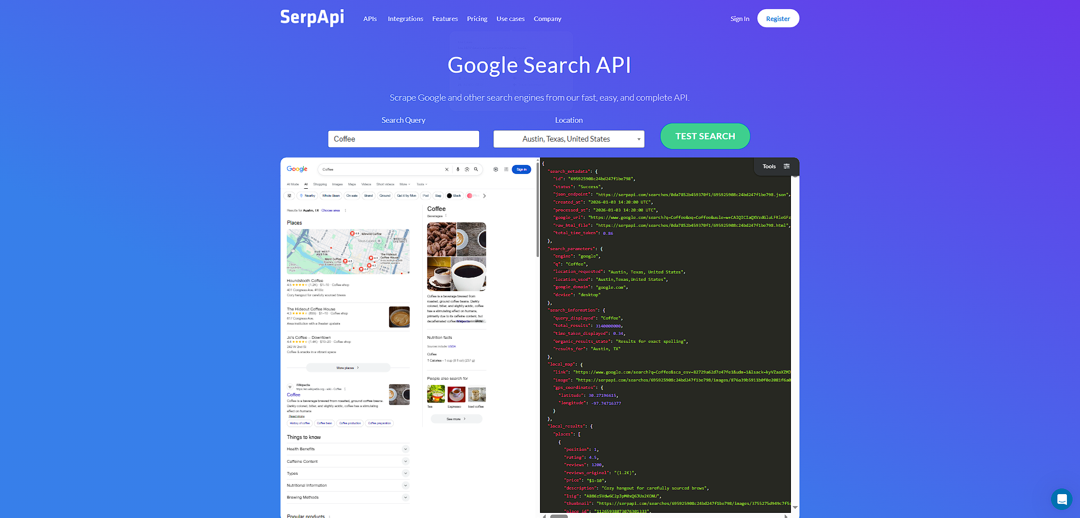Screen dimensions: 1080x518
Task: Expand the Types section
Action: 348,473
